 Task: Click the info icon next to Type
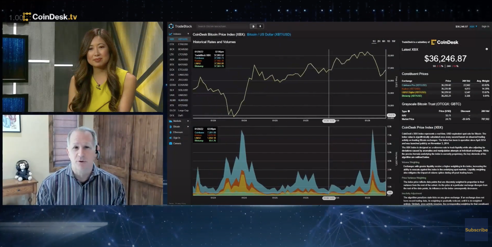click(409, 111)
